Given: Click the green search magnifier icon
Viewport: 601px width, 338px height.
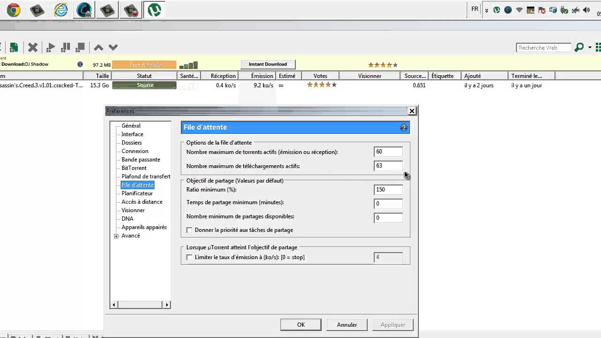Looking at the screenshot, I should click(579, 47).
